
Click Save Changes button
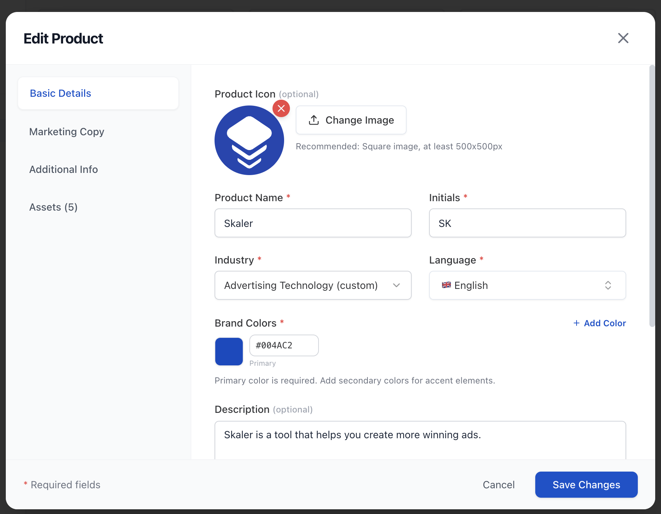(586, 485)
